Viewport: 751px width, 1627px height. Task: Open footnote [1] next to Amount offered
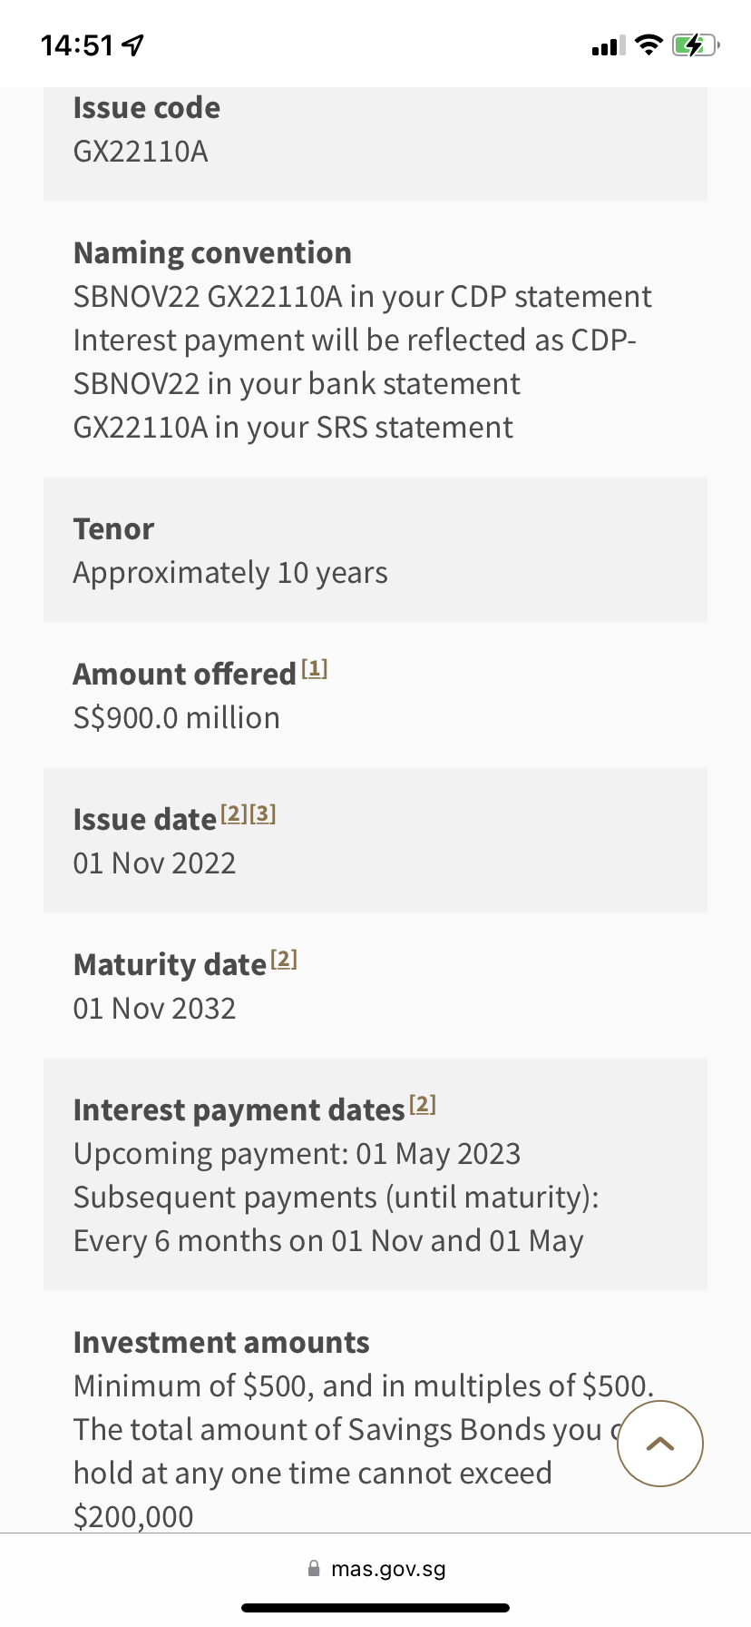(314, 669)
